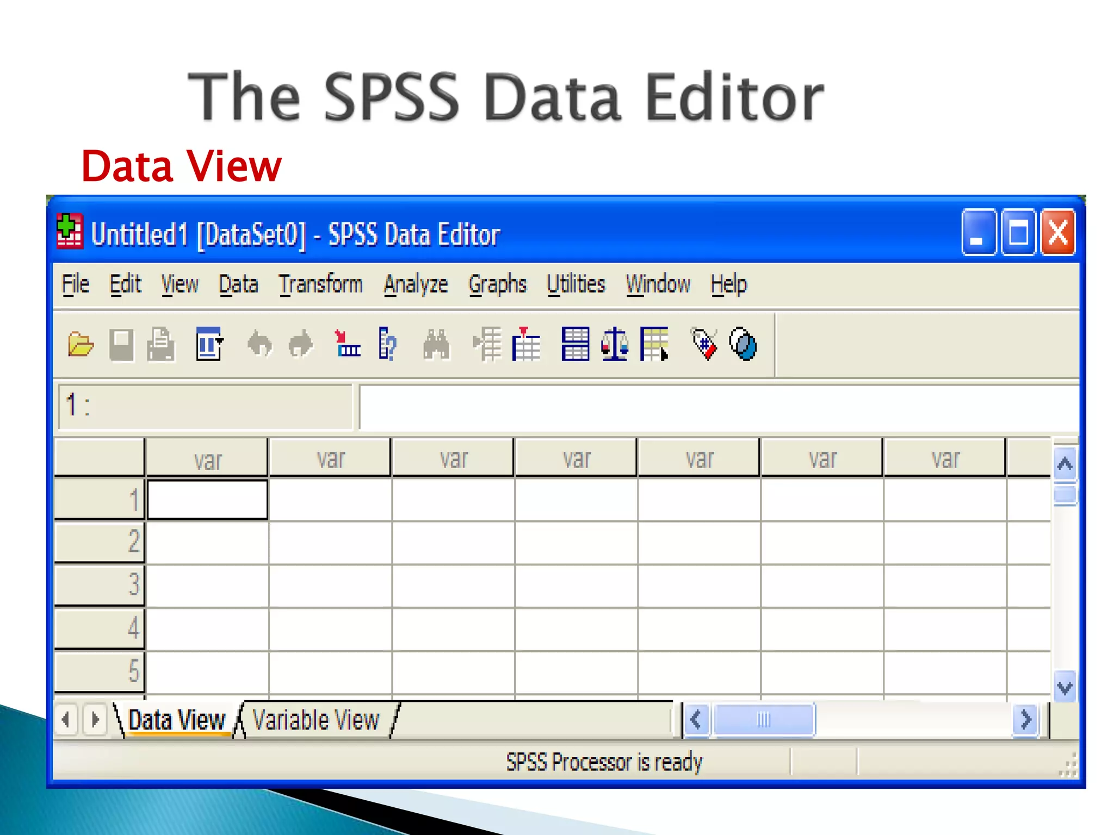Open the Data menu

click(x=238, y=284)
